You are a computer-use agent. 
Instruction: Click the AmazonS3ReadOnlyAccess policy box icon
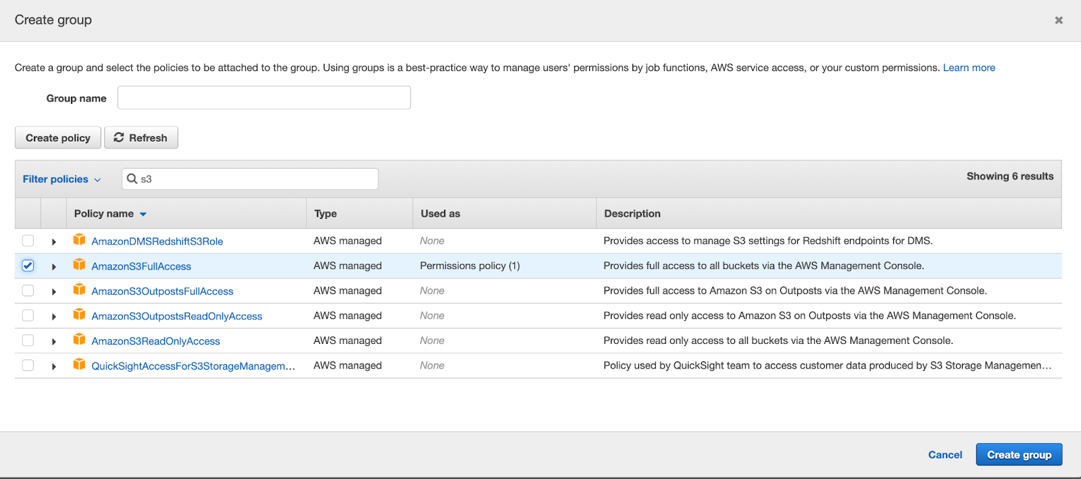click(x=79, y=339)
